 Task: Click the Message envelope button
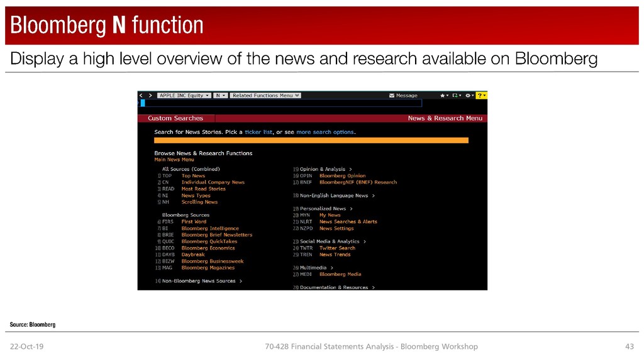[x=403, y=96]
